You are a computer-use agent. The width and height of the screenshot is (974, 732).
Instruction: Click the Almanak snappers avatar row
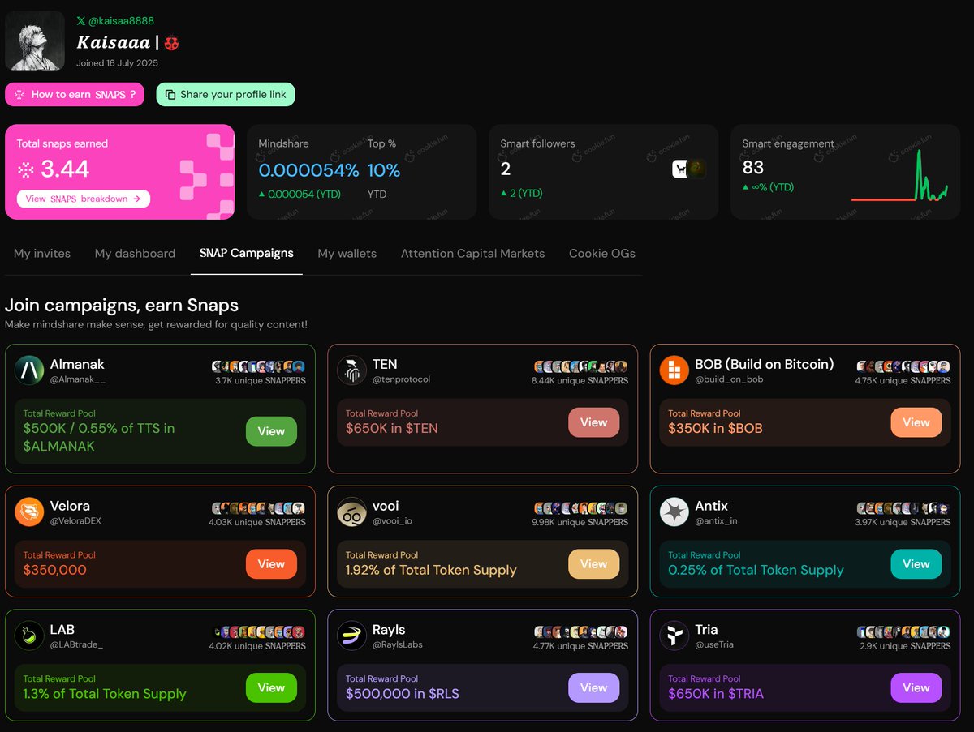pyautogui.click(x=259, y=366)
